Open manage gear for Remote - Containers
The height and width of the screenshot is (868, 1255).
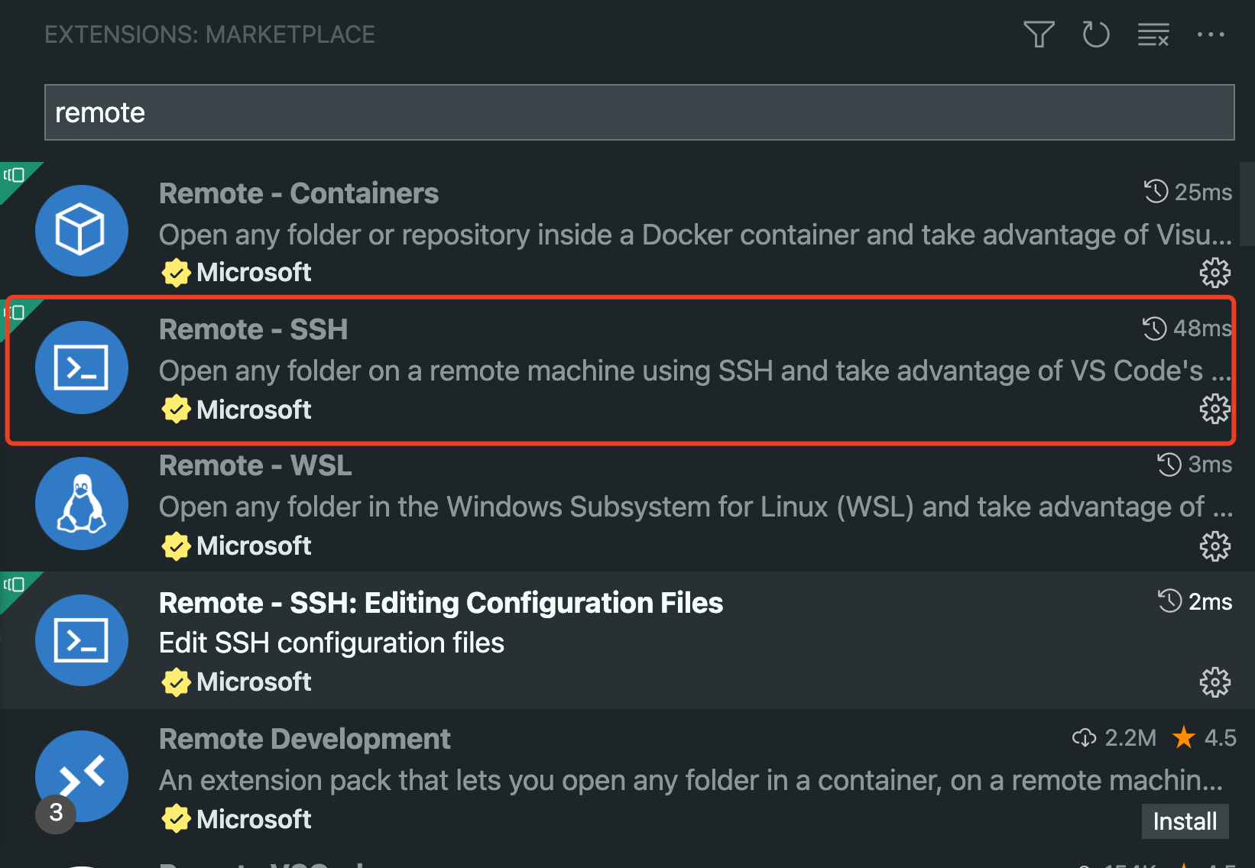tap(1214, 272)
